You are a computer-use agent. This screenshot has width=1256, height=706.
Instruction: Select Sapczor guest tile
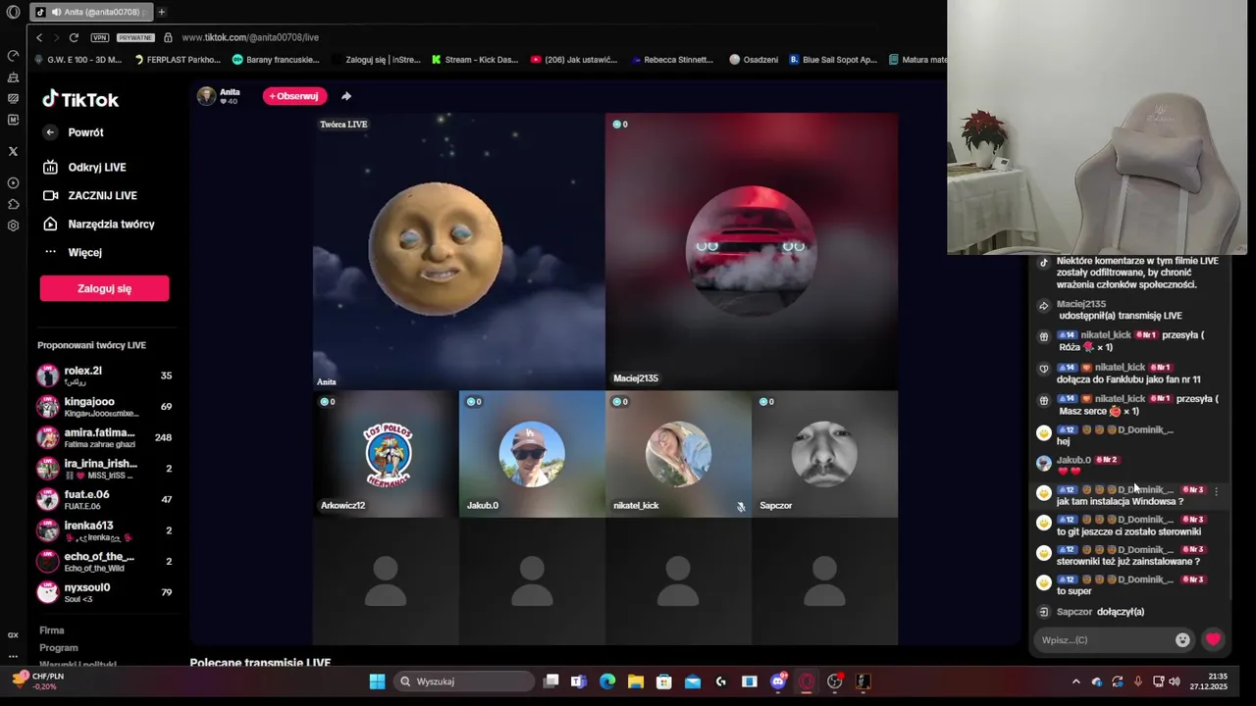[x=824, y=454]
